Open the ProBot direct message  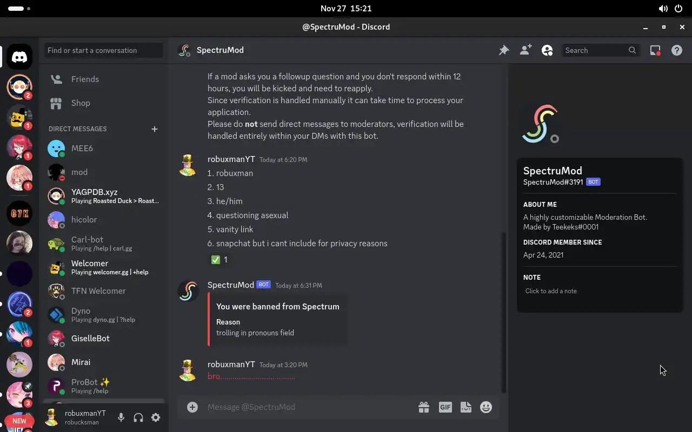click(104, 386)
